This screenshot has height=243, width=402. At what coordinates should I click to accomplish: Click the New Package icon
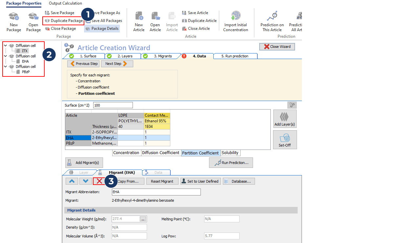click(x=14, y=17)
